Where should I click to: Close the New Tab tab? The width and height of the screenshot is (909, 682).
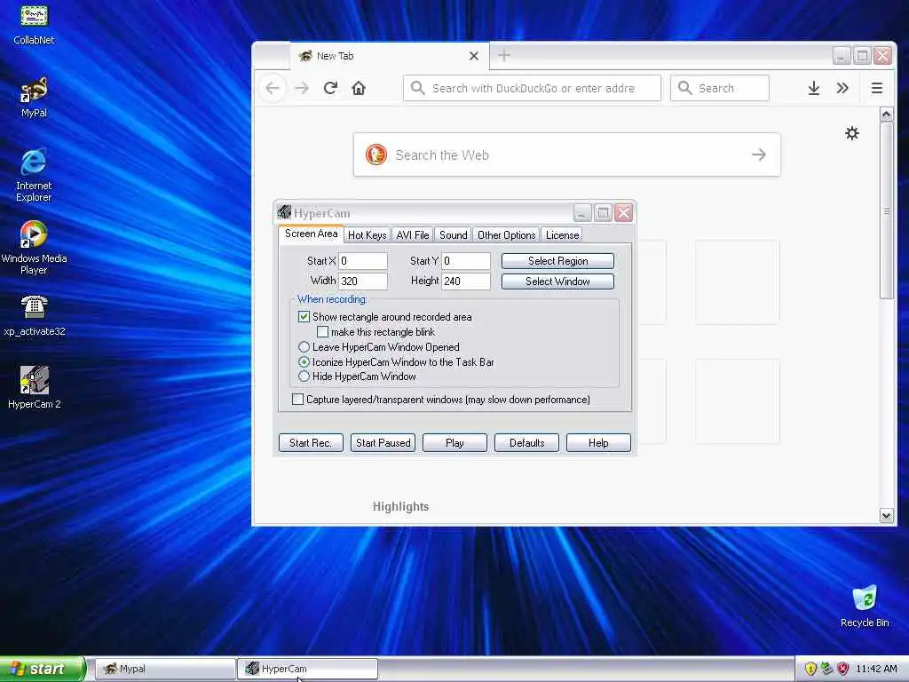point(474,56)
